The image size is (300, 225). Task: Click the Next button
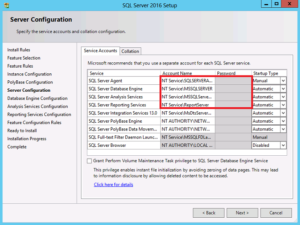click(x=242, y=213)
